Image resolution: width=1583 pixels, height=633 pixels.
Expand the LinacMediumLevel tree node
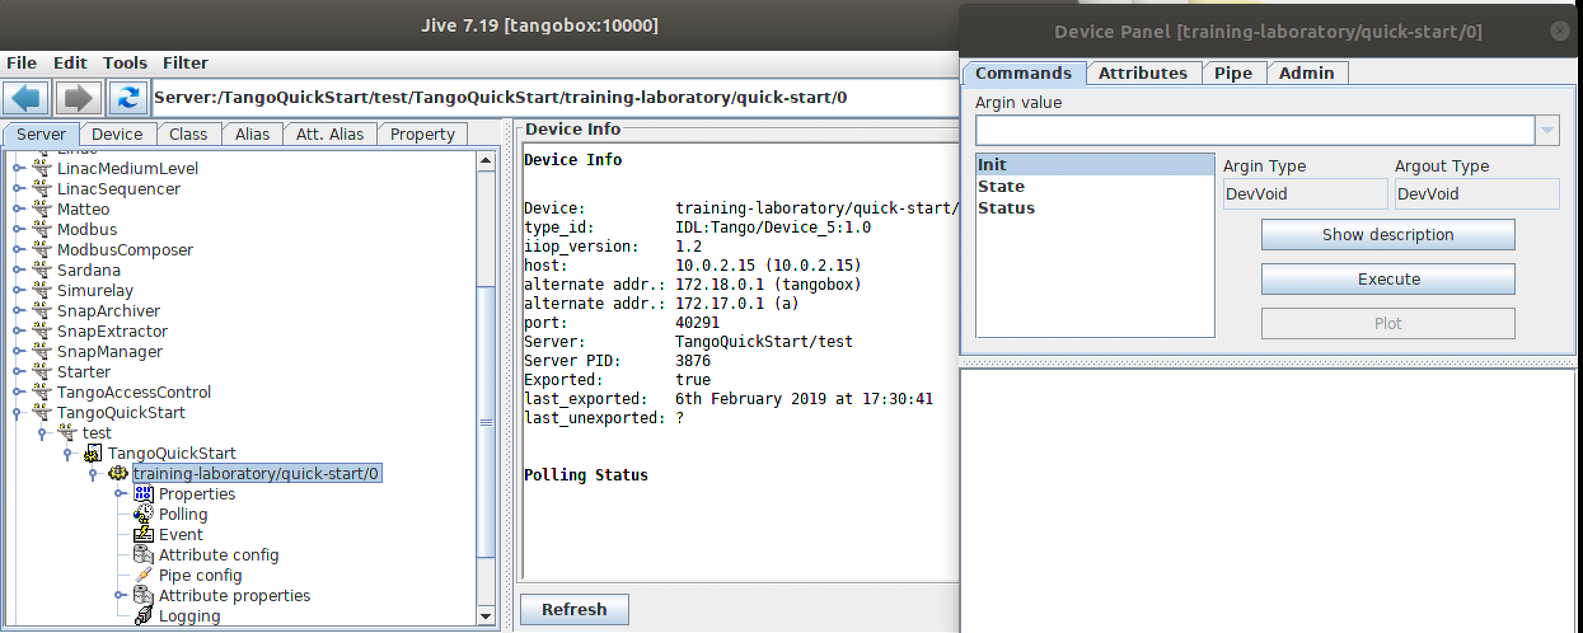click(18, 168)
